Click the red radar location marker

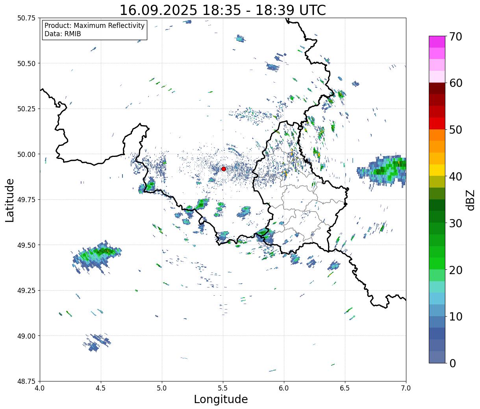point(223,169)
